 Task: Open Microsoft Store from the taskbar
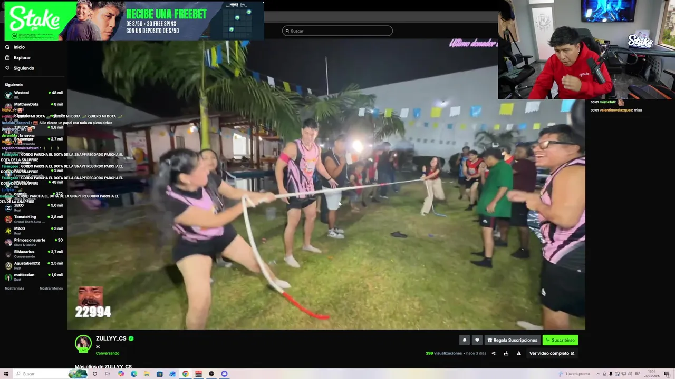[159, 374]
